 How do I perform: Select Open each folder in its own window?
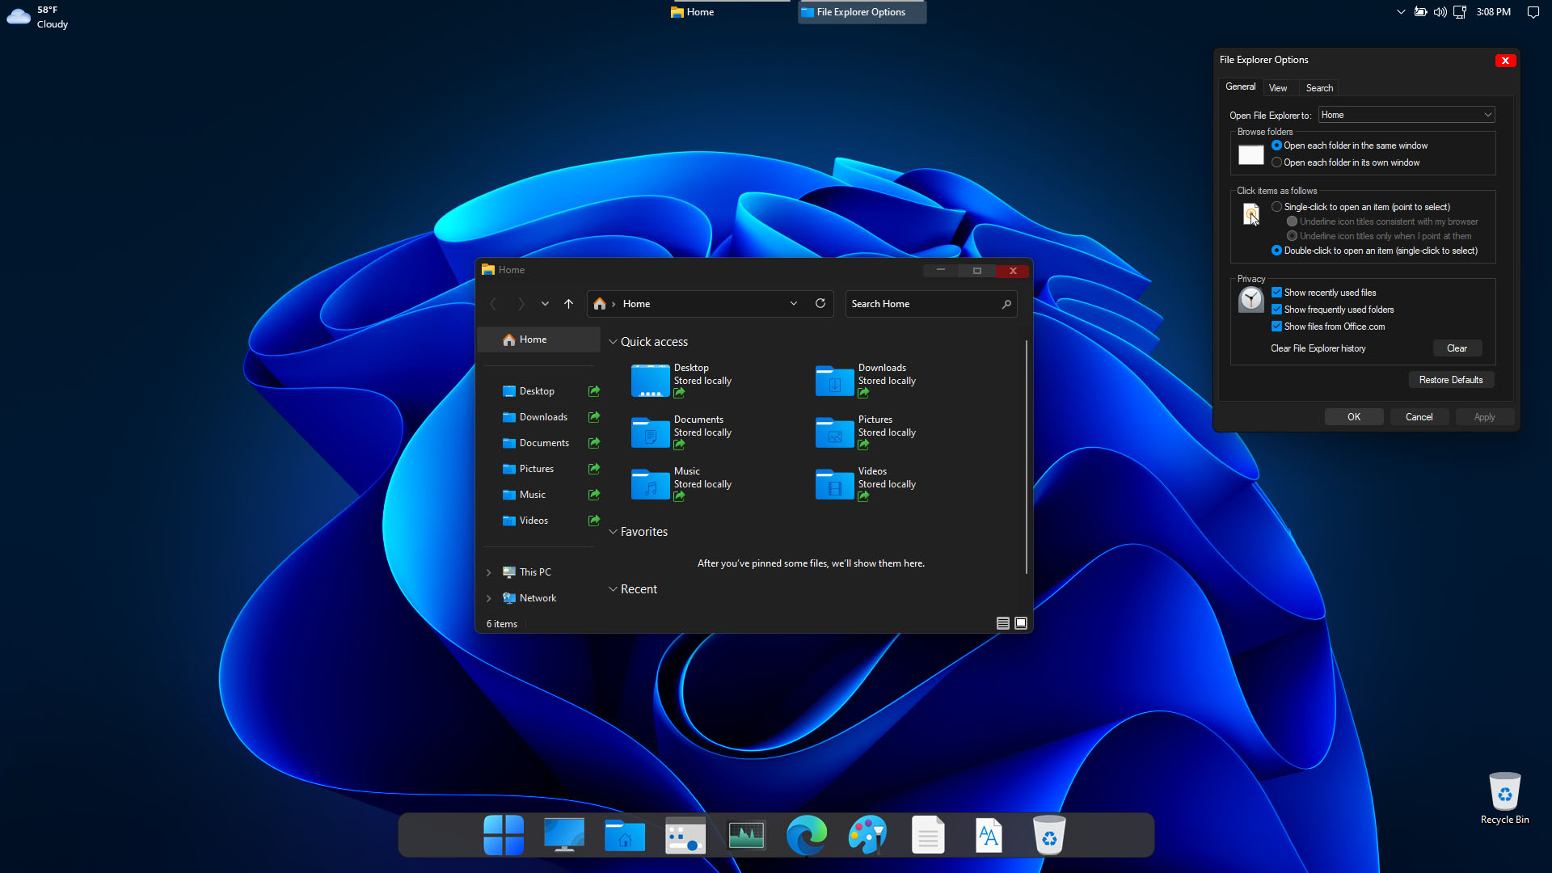(1276, 162)
